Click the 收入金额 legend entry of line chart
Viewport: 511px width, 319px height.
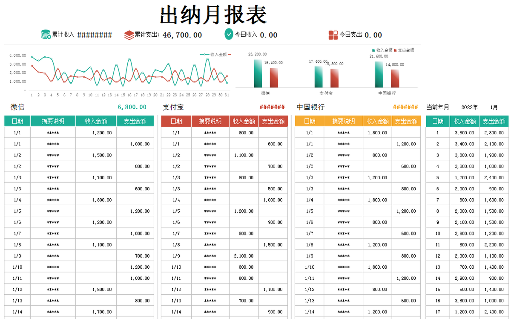point(215,55)
